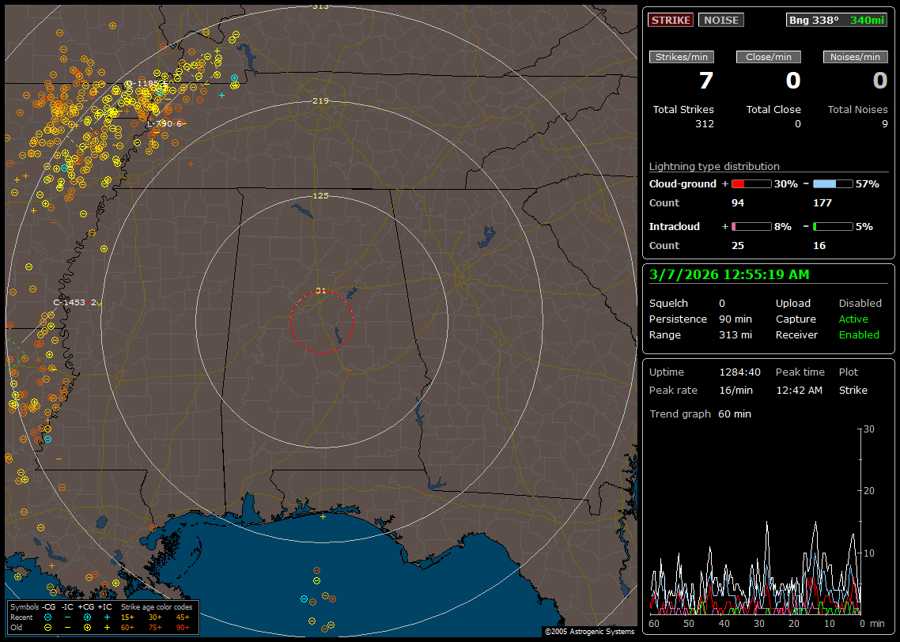Toggle the STRIKE indicator button
Image resolution: width=900 pixels, height=642 pixels.
tap(671, 20)
